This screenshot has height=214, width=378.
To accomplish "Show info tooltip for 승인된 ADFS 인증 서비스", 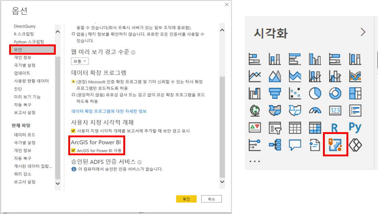I will pyautogui.click(x=139, y=162).
